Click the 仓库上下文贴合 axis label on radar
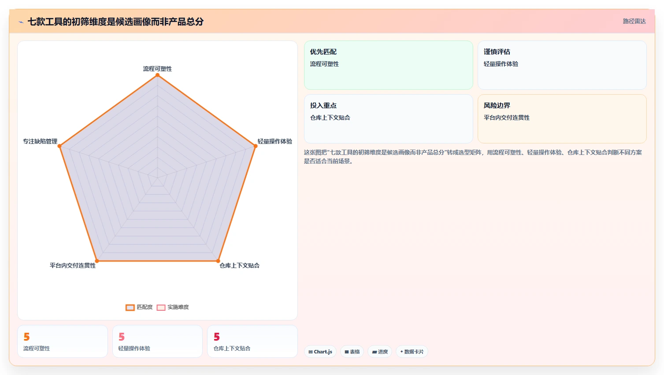Viewport: 664px width, 375px height. click(240, 265)
